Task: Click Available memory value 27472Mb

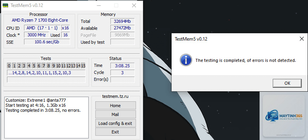Action: click(122, 28)
